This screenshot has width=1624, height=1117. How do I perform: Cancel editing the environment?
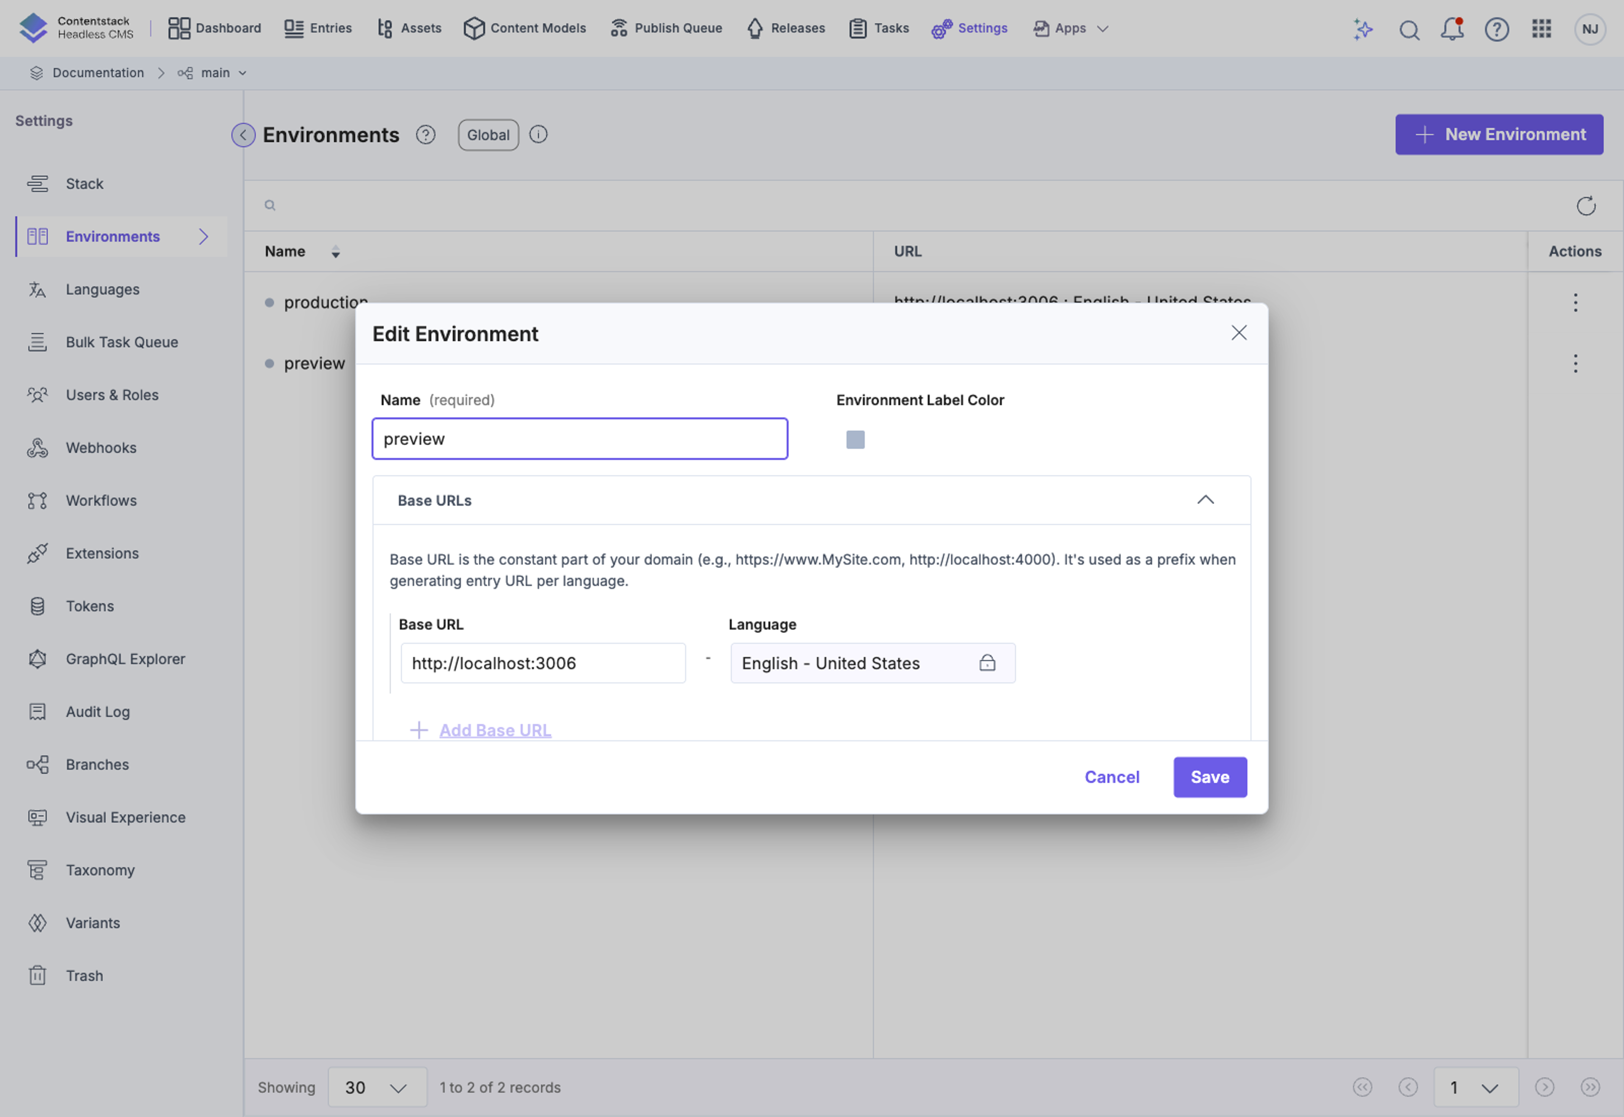pyautogui.click(x=1111, y=777)
